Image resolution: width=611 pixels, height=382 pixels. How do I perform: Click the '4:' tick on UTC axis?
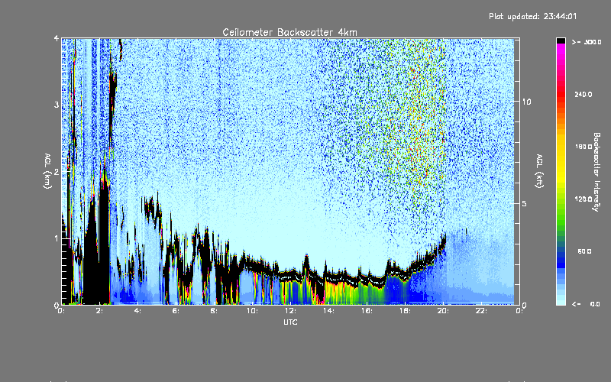pos(137,311)
